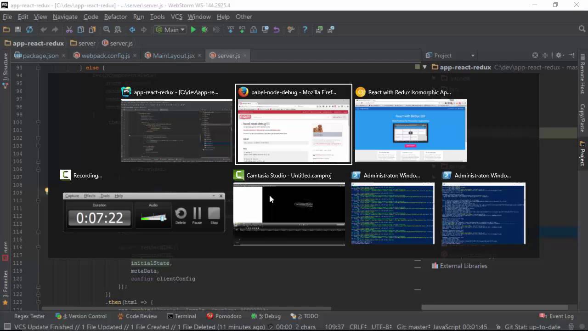Close the server.js editor tab

pyautogui.click(x=245, y=56)
